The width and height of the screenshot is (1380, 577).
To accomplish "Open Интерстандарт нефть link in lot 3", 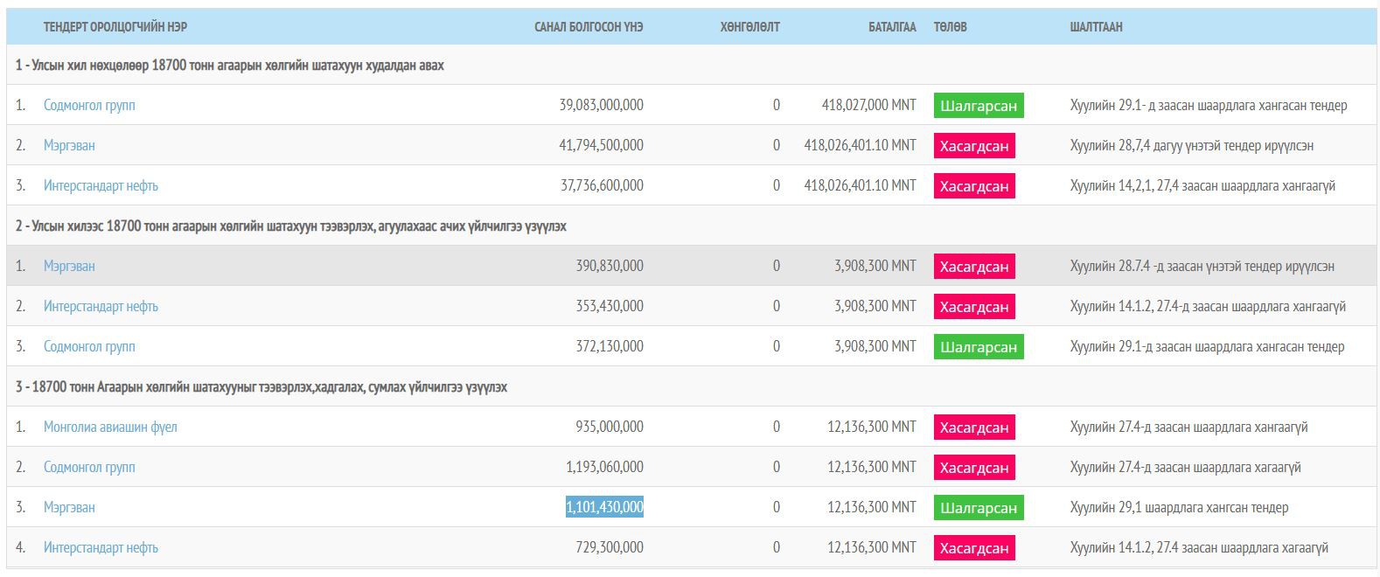I will point(101,547).
